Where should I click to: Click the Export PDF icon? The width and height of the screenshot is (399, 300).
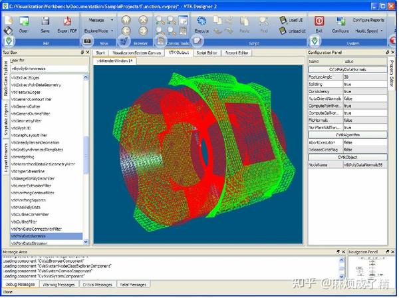pos(67,21)
